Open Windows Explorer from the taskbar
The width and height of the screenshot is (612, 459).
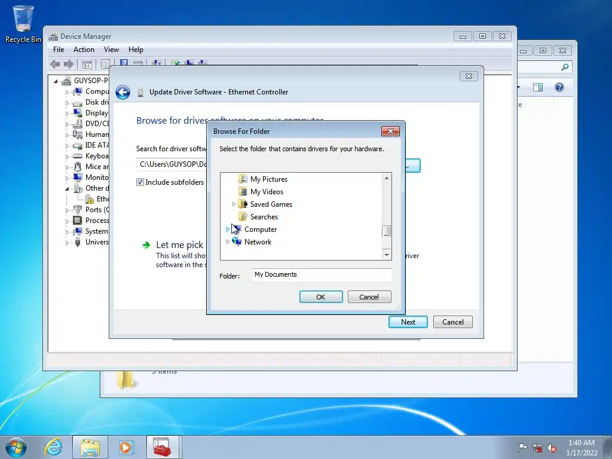pos(90,447)
